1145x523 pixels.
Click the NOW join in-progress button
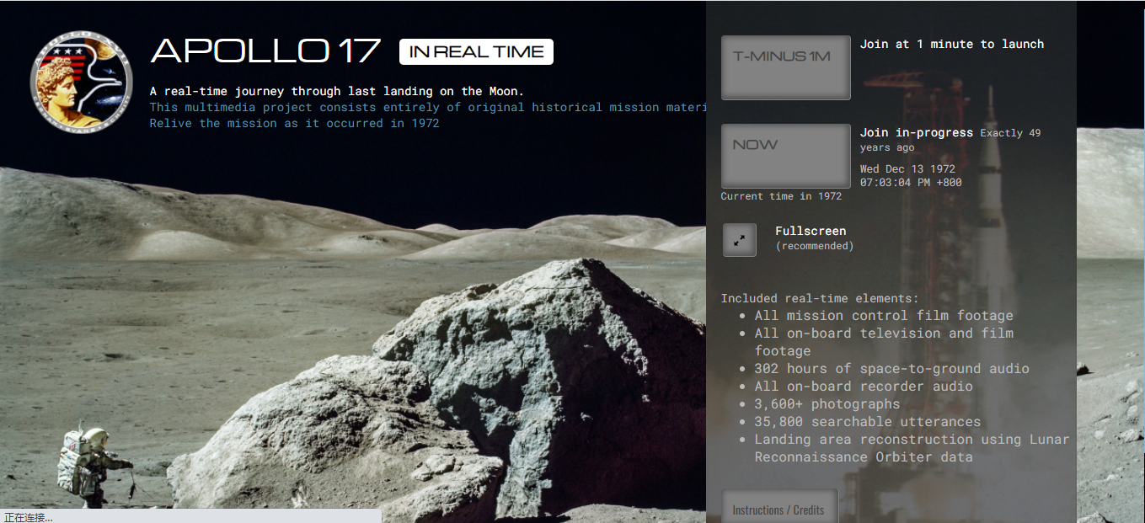(x=786, y=156)
